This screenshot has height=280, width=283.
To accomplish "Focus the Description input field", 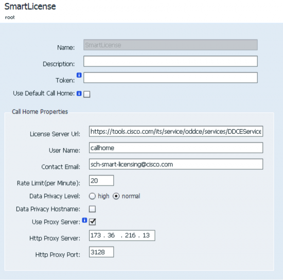I will point(170,61).
